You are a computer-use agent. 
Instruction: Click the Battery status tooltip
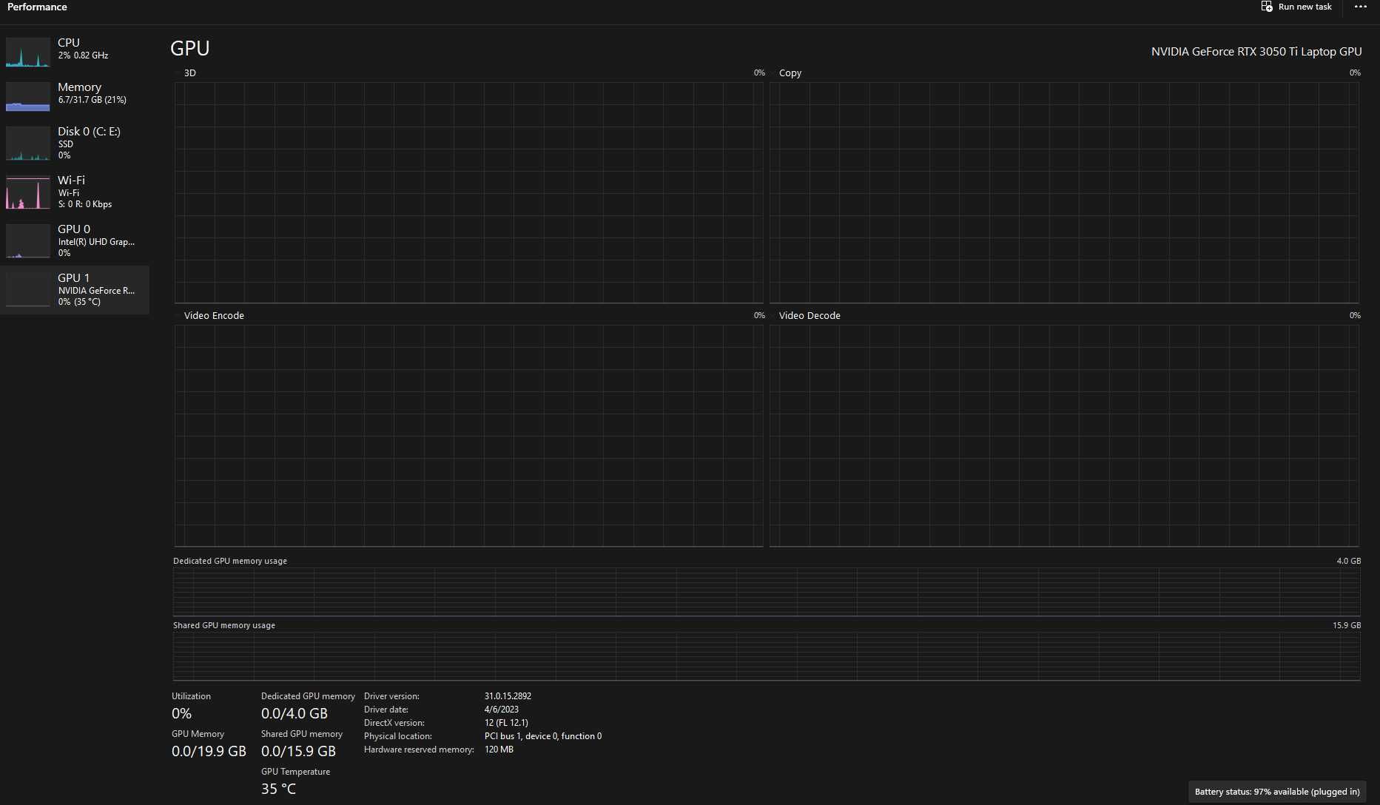tap(1277, 792)
